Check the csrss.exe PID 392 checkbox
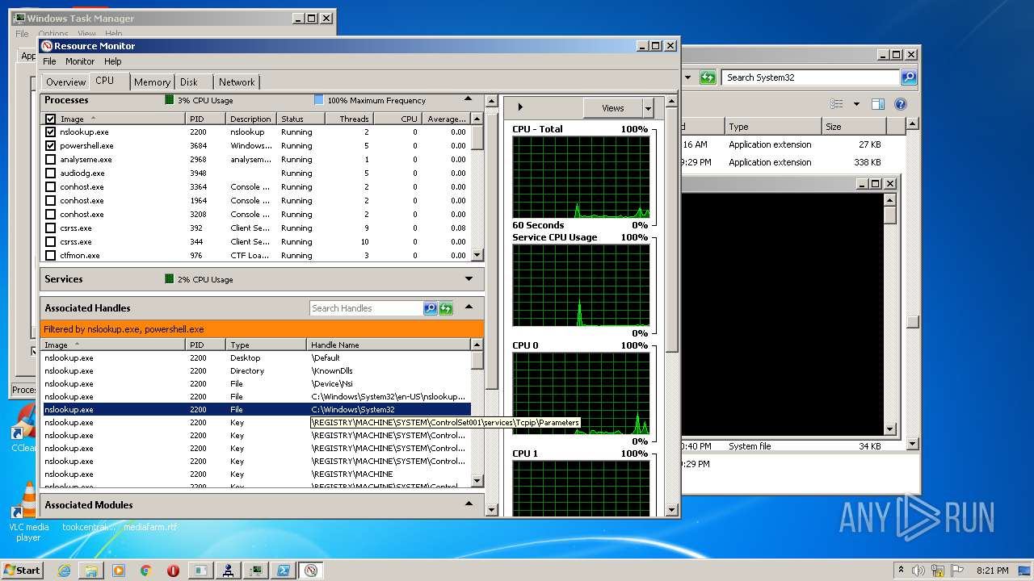This screenshot has width=1034, height=581. tap(51, 228)
